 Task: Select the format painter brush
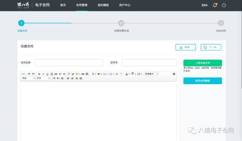click(73, 74)
